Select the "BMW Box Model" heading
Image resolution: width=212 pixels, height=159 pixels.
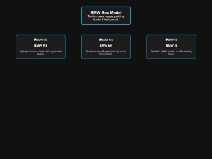[106, 13]
